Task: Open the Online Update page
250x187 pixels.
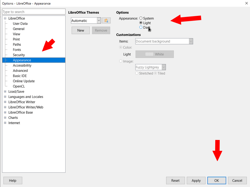Action: pyautogui.click(x=24, y=81)
